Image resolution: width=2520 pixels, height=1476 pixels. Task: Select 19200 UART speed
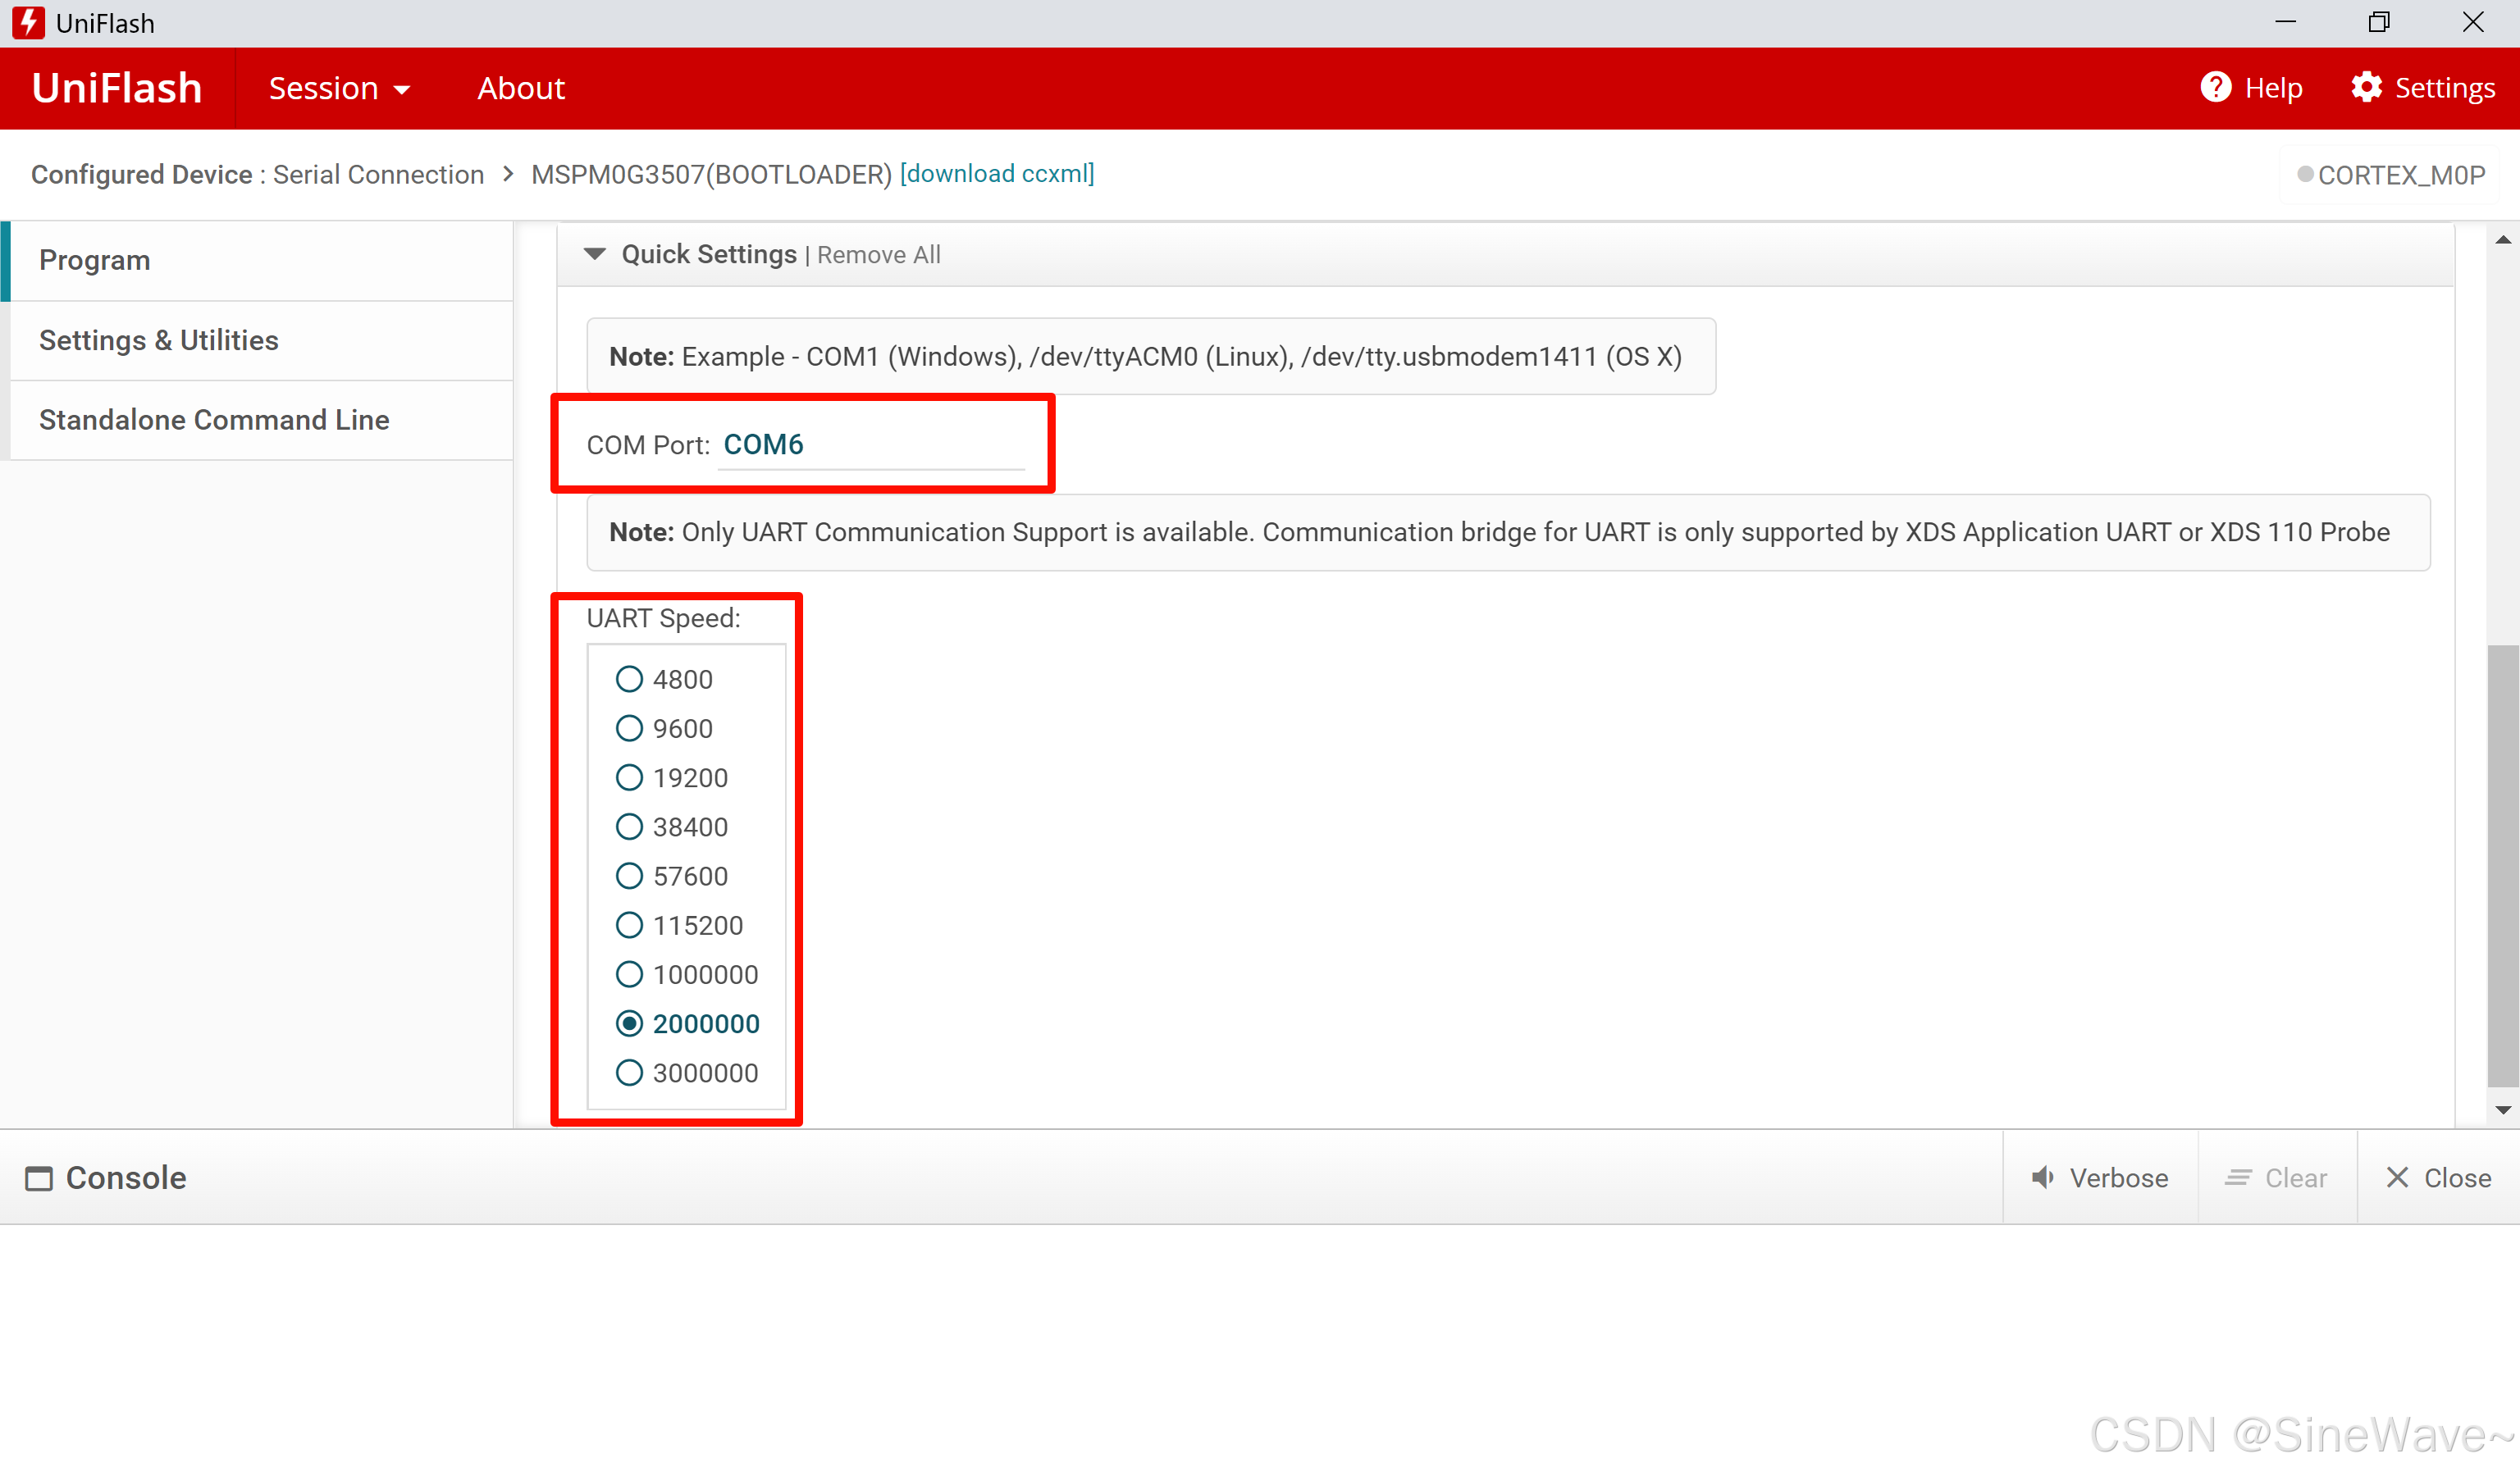(629, 777)
